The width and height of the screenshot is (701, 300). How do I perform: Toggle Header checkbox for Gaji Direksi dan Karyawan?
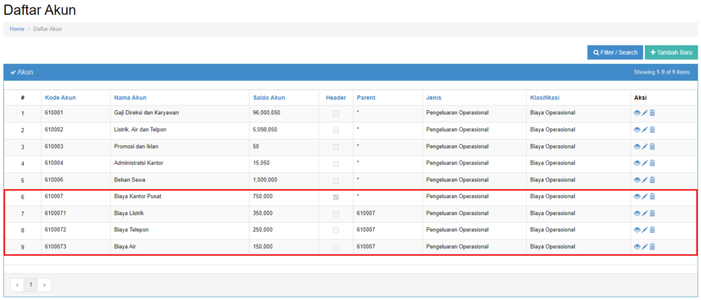[x=335, y=113]
